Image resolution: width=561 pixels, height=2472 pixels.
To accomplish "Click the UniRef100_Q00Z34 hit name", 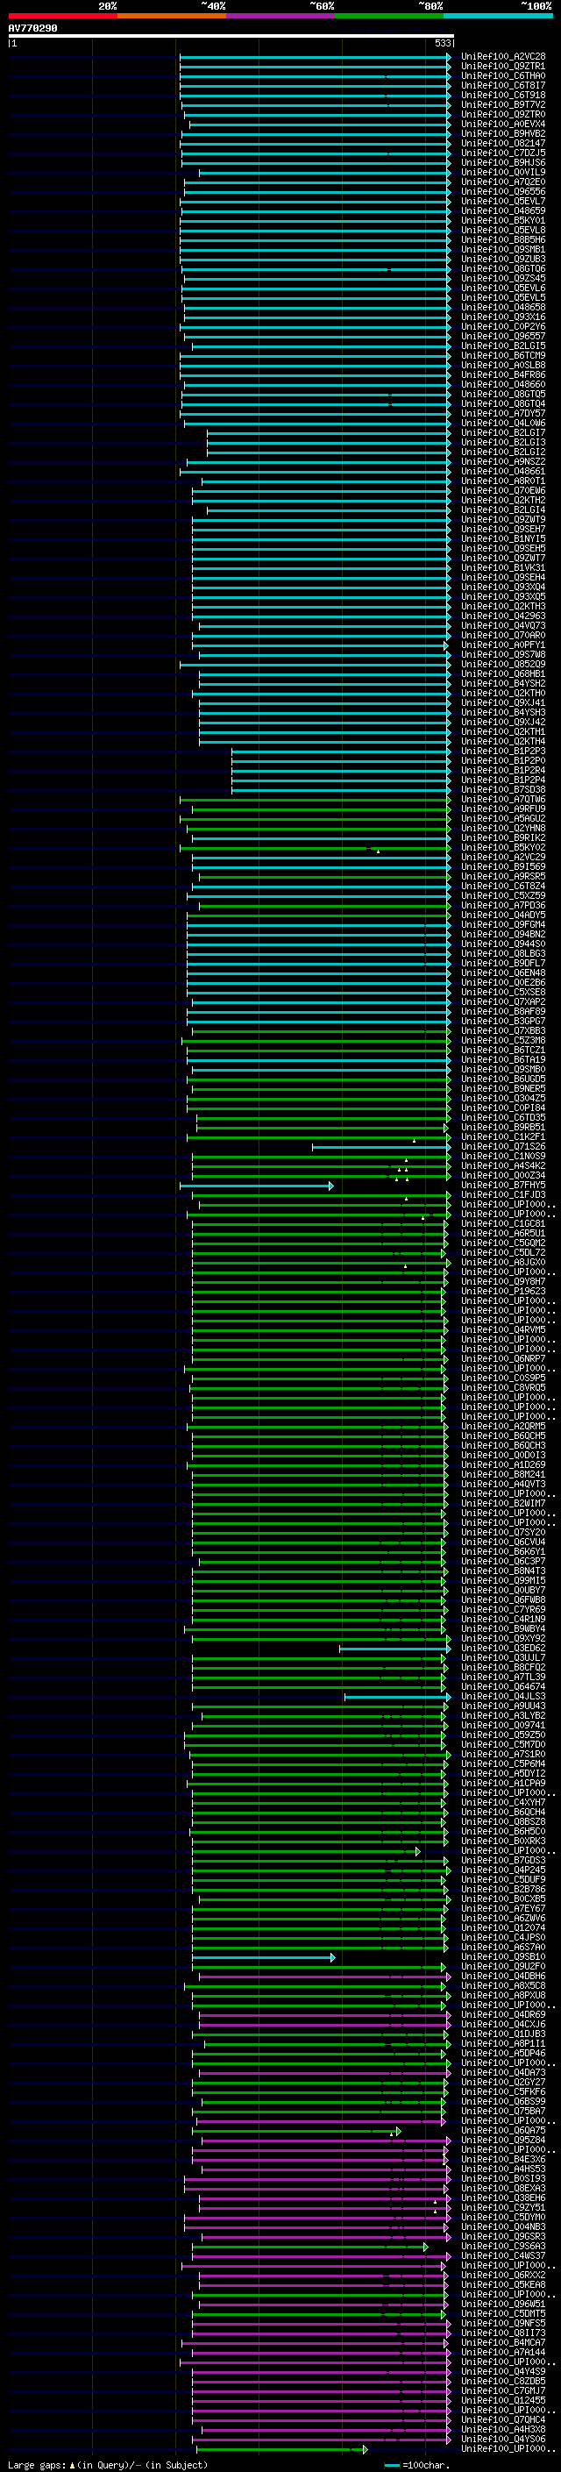I will (503, 1176).
